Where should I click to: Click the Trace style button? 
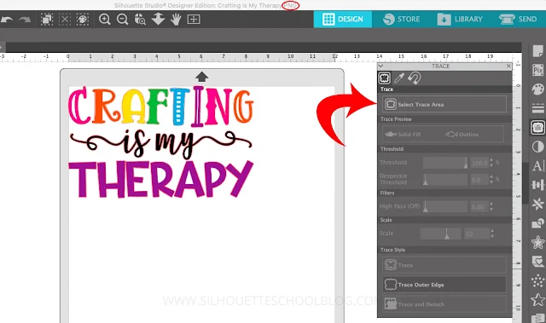coord(444,265)
